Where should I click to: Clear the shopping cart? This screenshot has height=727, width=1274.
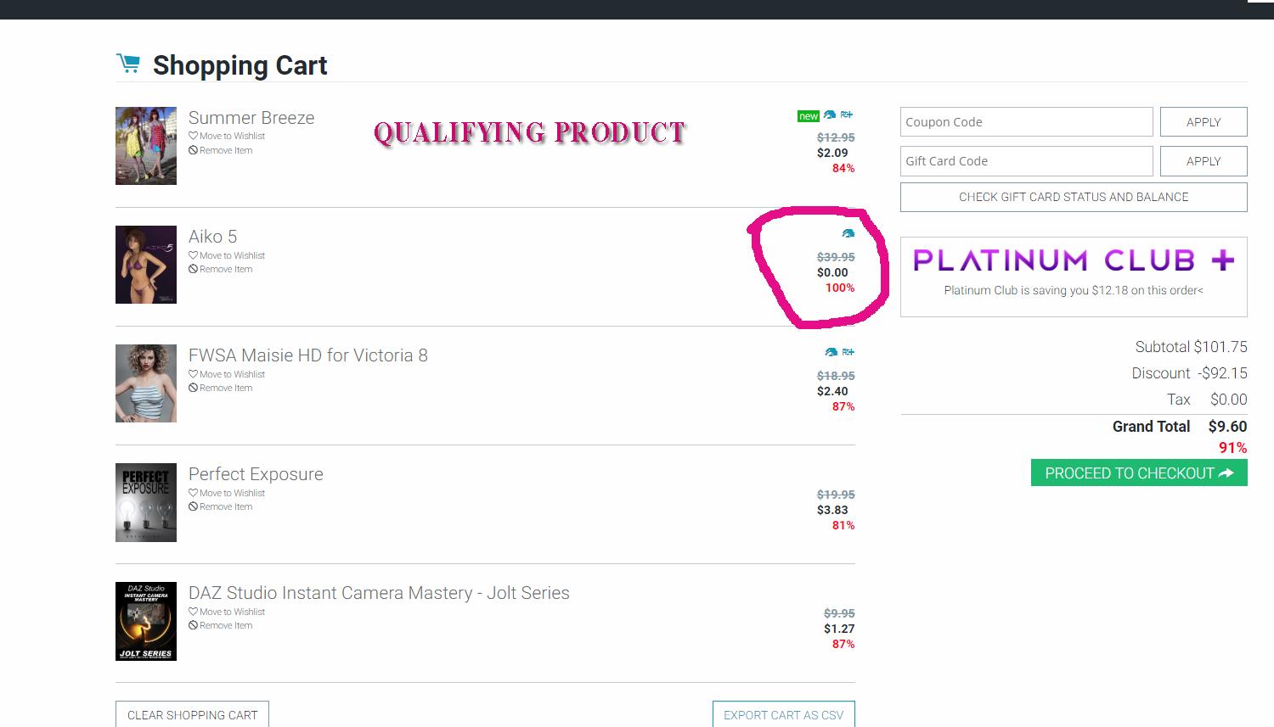click(x=192, y=715)
